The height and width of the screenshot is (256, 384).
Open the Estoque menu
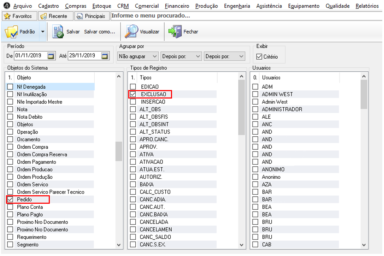[x=102, y=6]
